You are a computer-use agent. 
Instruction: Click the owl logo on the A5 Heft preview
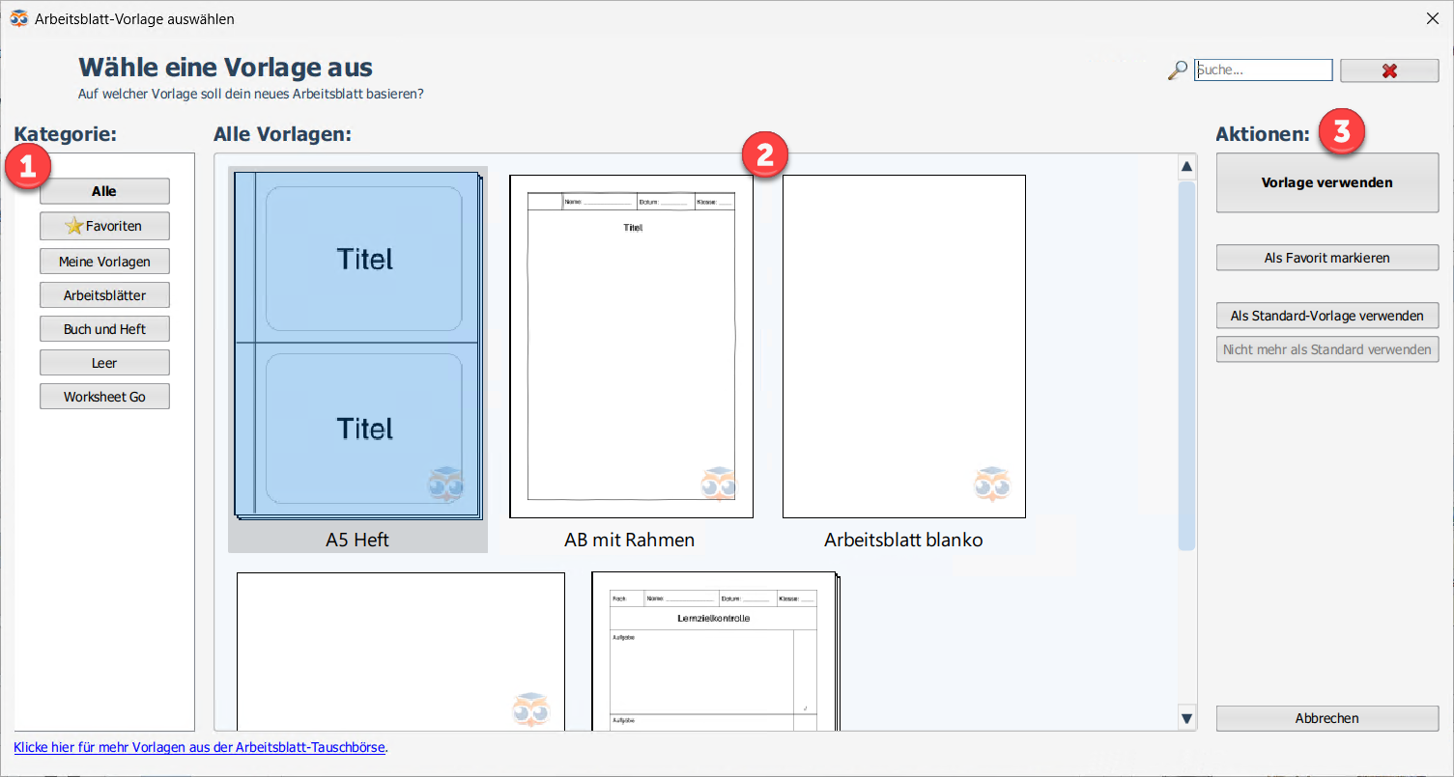click(x=445, y=483)
